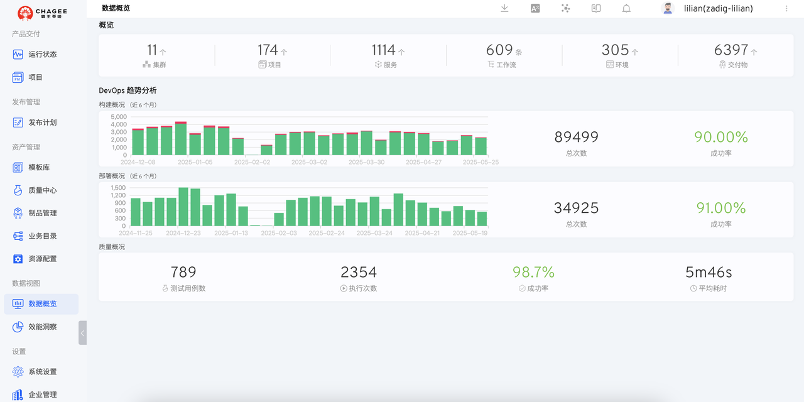
Task: Open the language translation switcher icon
Action: (x=535, y=8)
